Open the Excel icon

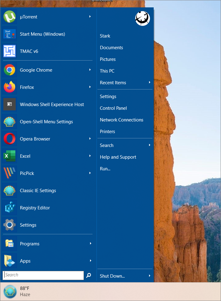coord(10,156)
